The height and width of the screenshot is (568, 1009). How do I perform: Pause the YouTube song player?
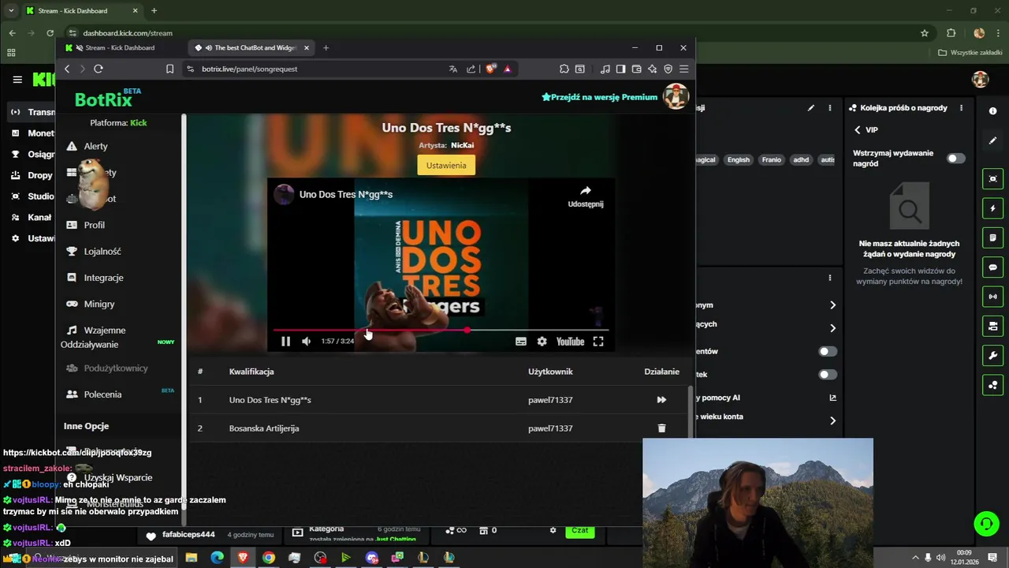(285, 342)
